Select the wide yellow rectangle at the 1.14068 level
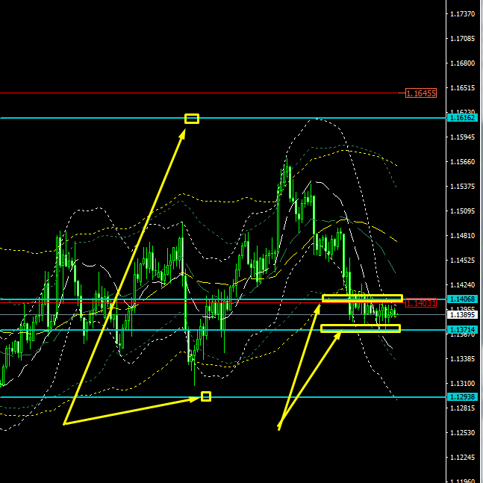Screen dimensions: 483x483 pyautogui.click(x=362, y=299)
